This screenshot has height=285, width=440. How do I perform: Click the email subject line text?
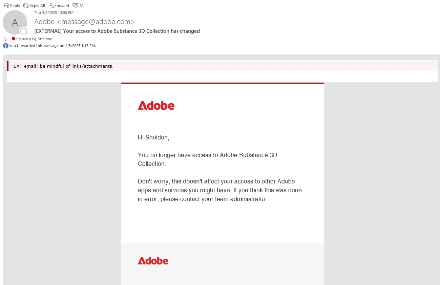[x=117, y=31]
